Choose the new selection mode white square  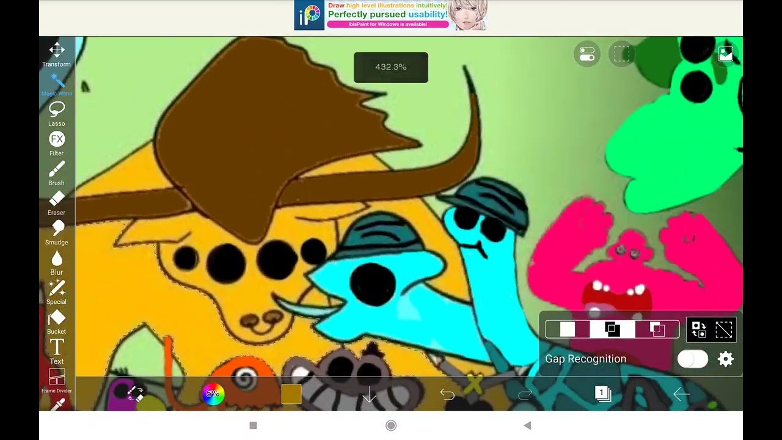567,330
